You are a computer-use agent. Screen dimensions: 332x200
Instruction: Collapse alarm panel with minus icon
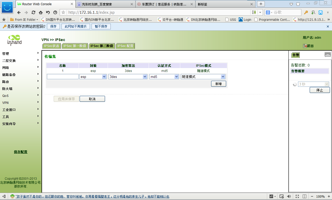(x=328, y=54)
